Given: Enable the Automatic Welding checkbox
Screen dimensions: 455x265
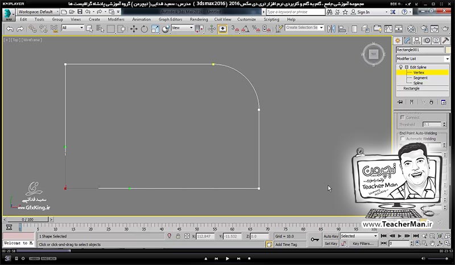Looking at the screenshot, I should (x=403, y=138).
